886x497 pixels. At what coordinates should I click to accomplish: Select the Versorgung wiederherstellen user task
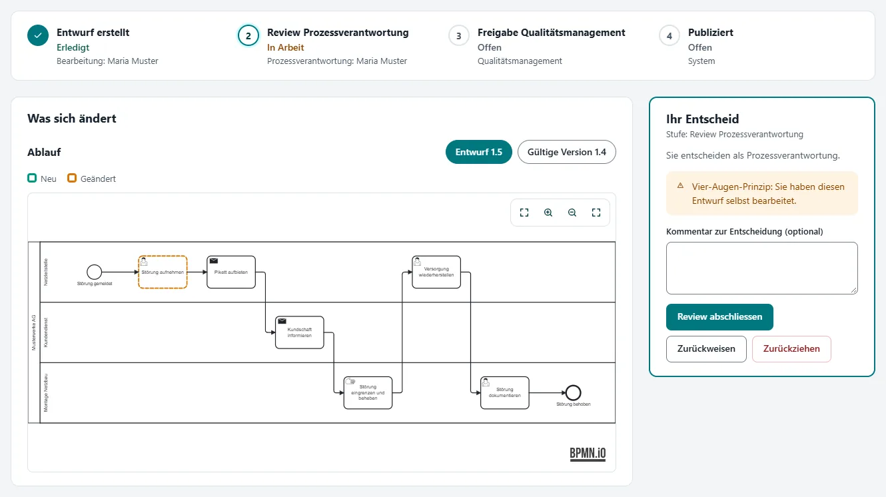pyautogui.click(x=436, y=272)
